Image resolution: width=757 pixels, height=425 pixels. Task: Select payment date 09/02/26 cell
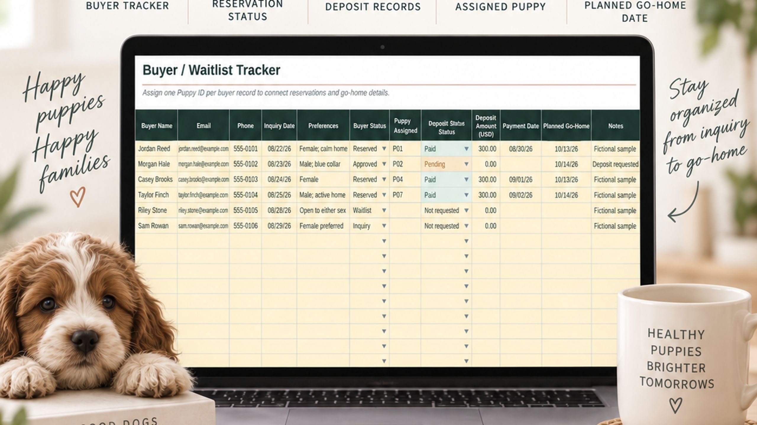pyautogui.click(x=520, y=195)
